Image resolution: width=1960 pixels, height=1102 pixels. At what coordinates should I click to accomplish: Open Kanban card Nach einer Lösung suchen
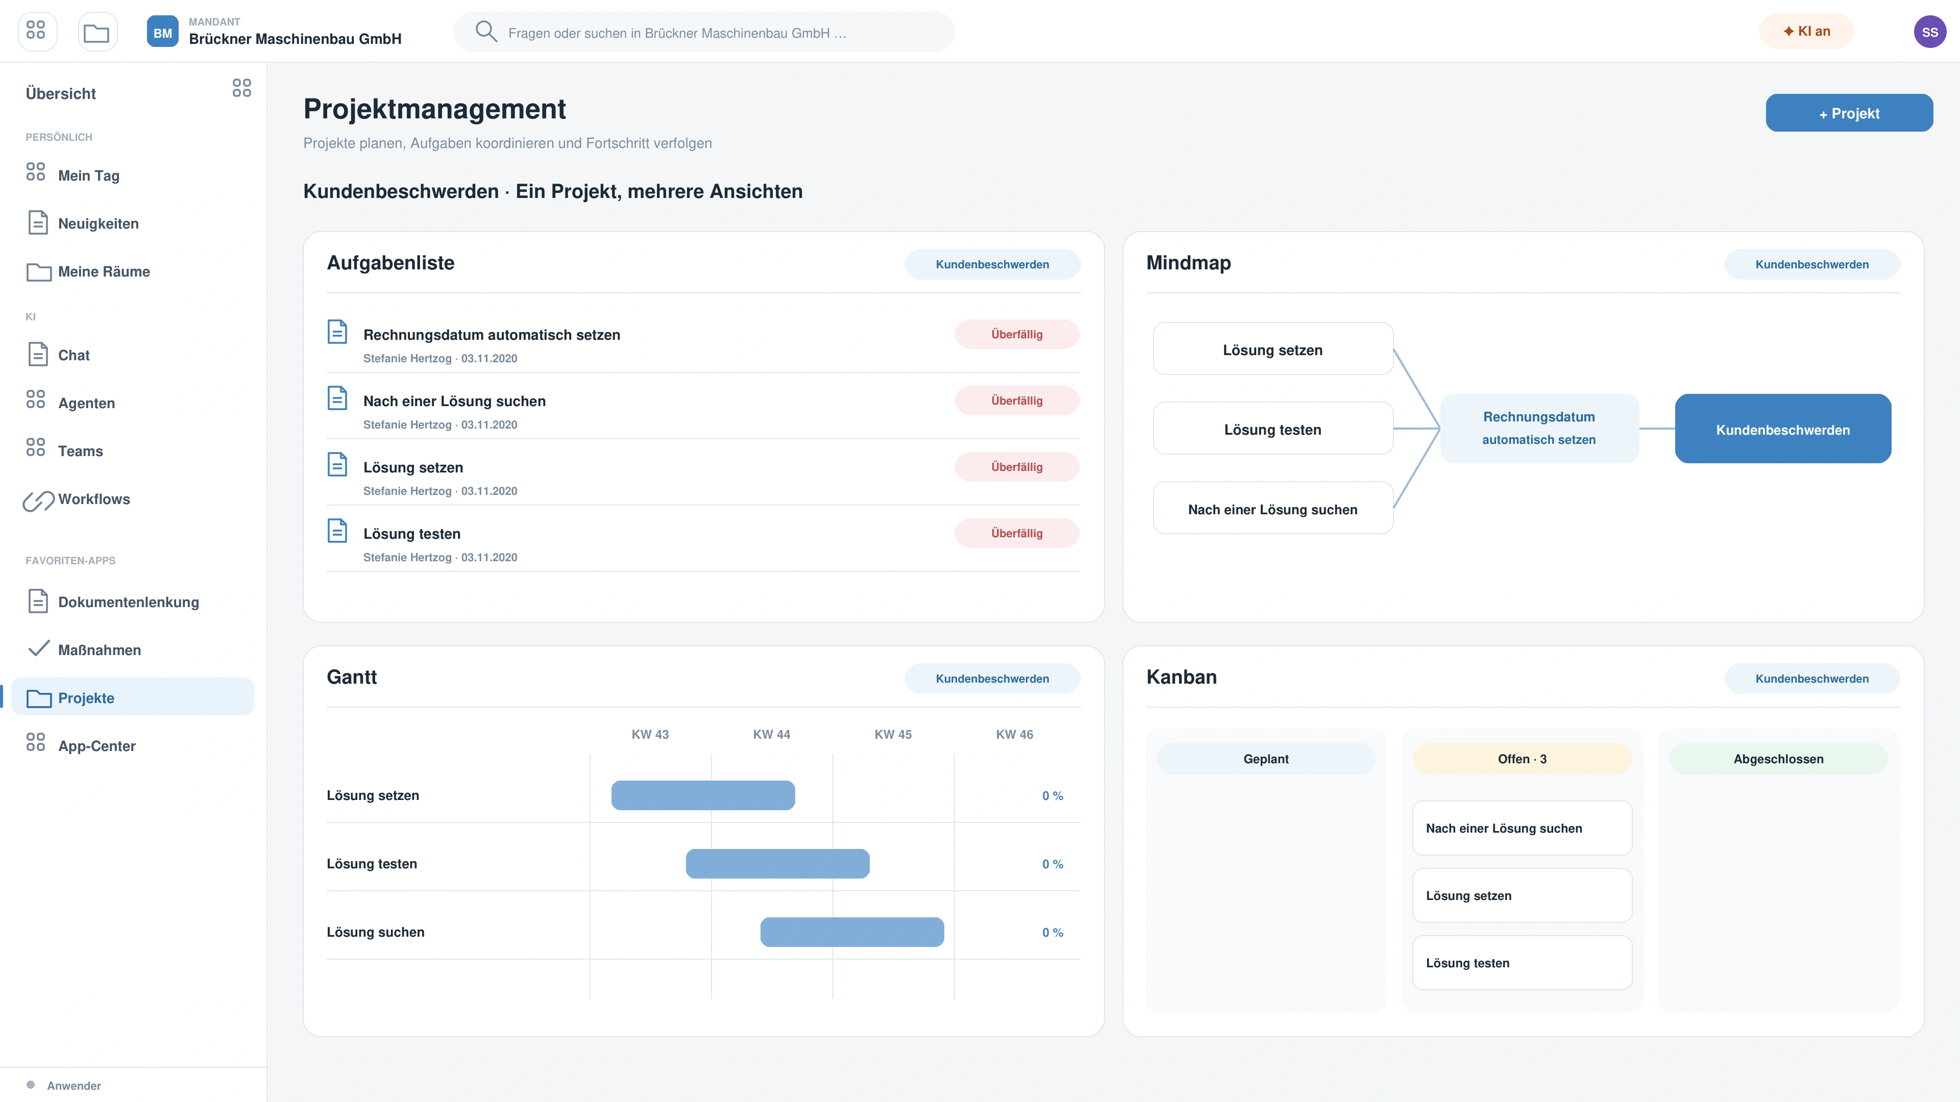tap(1522, 828)
